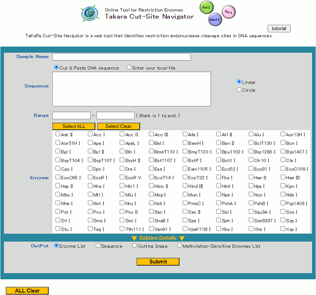Image resolution: width=316 pixels, height=295 pixels.
Task: Select Enter your local file option
Action: click(x=129, y=67)
